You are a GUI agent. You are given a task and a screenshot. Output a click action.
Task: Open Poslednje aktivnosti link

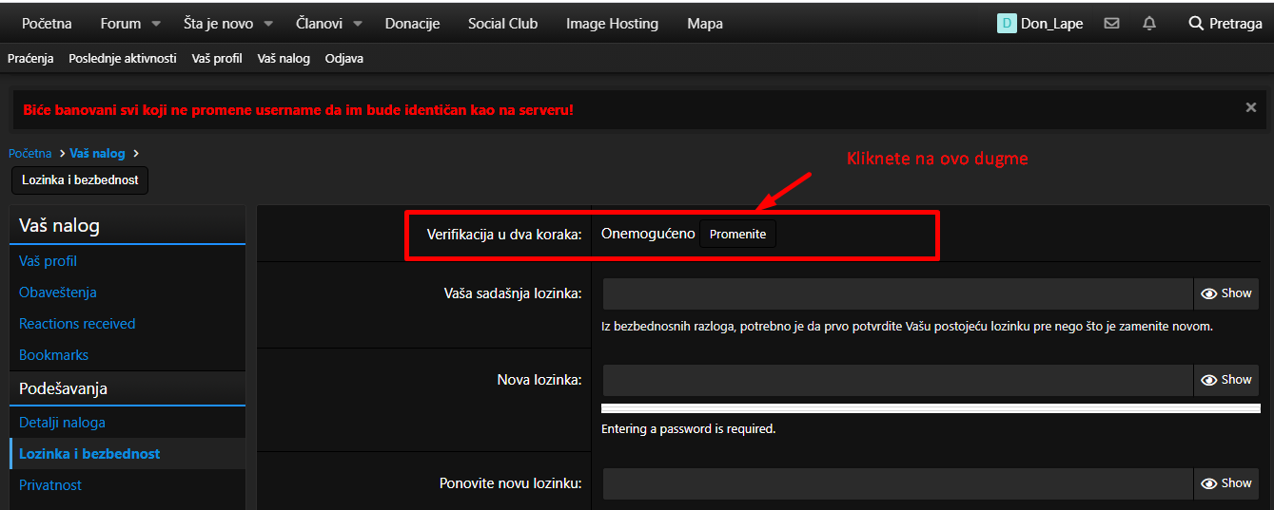(123, 58)
